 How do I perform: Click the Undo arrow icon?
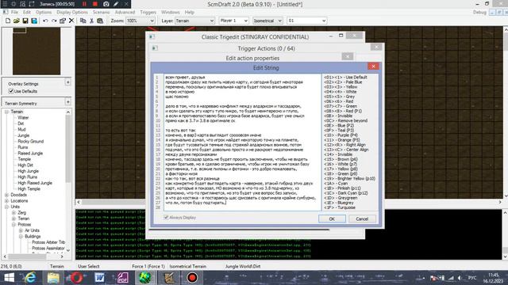(45, 21)
